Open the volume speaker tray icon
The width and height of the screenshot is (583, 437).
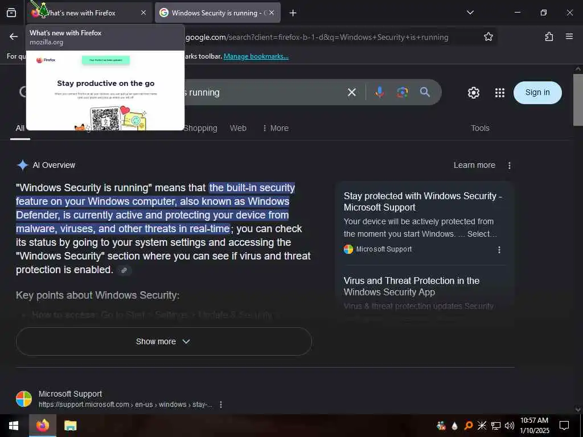click(x=510, y=426)
